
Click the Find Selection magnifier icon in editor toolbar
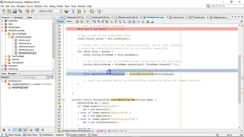pyautogui.click(x=94, y=22)
